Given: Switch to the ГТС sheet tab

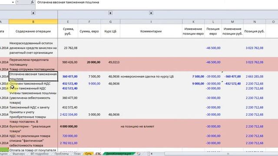Looking at the screenshot, I should click(x=98, y=154).
